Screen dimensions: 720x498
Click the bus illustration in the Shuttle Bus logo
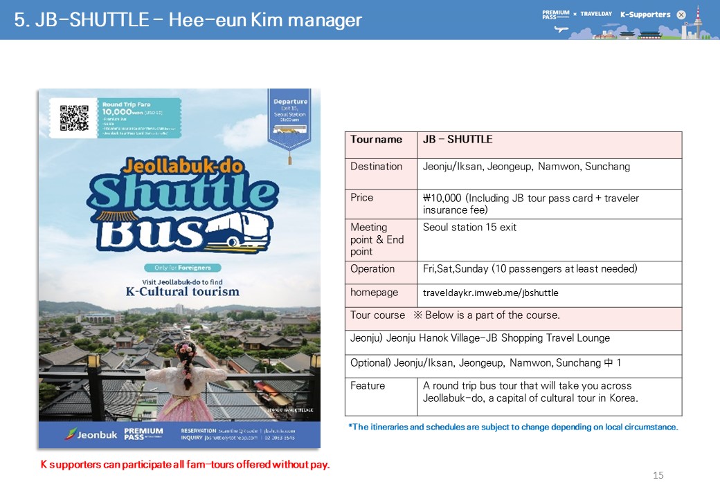[238, 230]
